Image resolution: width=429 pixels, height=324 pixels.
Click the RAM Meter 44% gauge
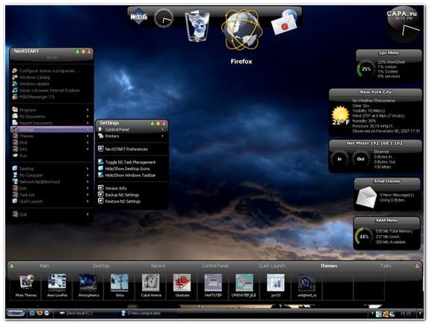point(364,237)
